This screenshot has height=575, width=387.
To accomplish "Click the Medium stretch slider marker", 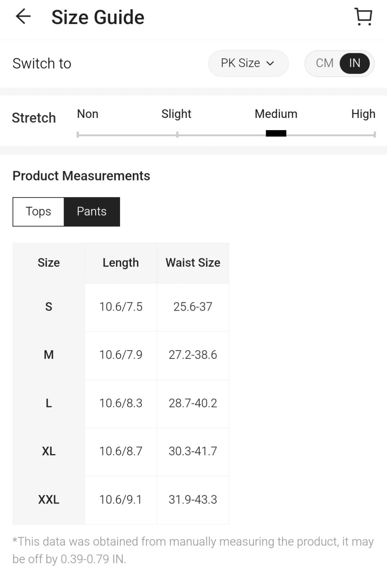I will click(276, 133).
